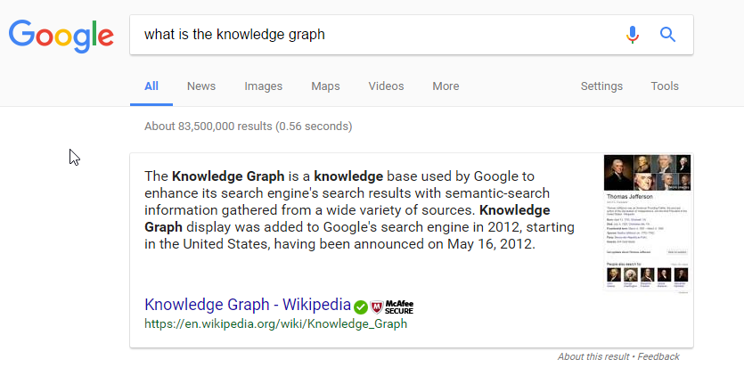Click the en.wikipedia.org Knowledge_Graph URL
This screenshot has width=744, height=376.
pos(275,324)
